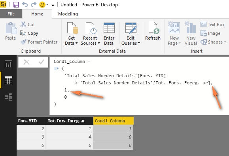Image resolution: width=229 pixels, height=156 pixels.
Task: Expand the New Page dropdown arrow
Action: point(180,43)
